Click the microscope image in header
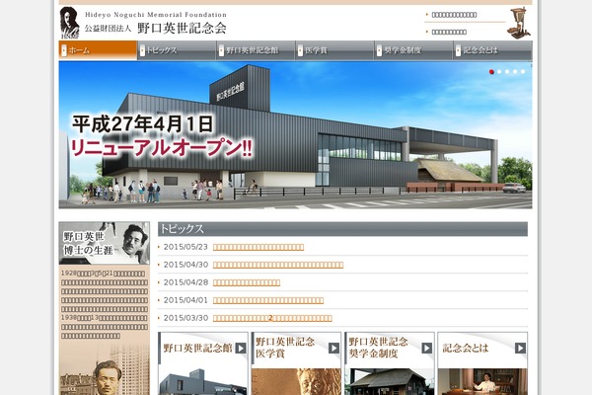 click(x=520, y=23)
